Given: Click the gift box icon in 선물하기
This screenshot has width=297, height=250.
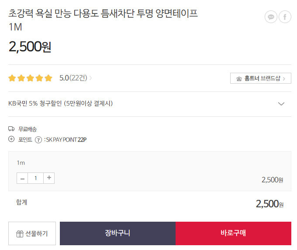Looking at the screenshot, I should [x=20, y=234].
